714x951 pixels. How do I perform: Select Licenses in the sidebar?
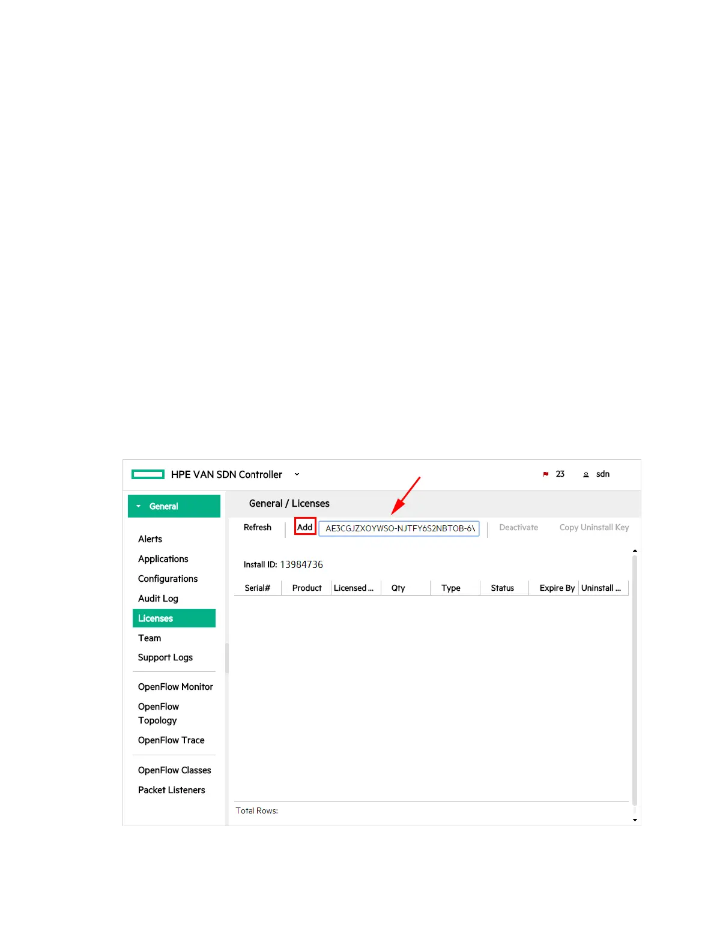[x=174, y=618]
